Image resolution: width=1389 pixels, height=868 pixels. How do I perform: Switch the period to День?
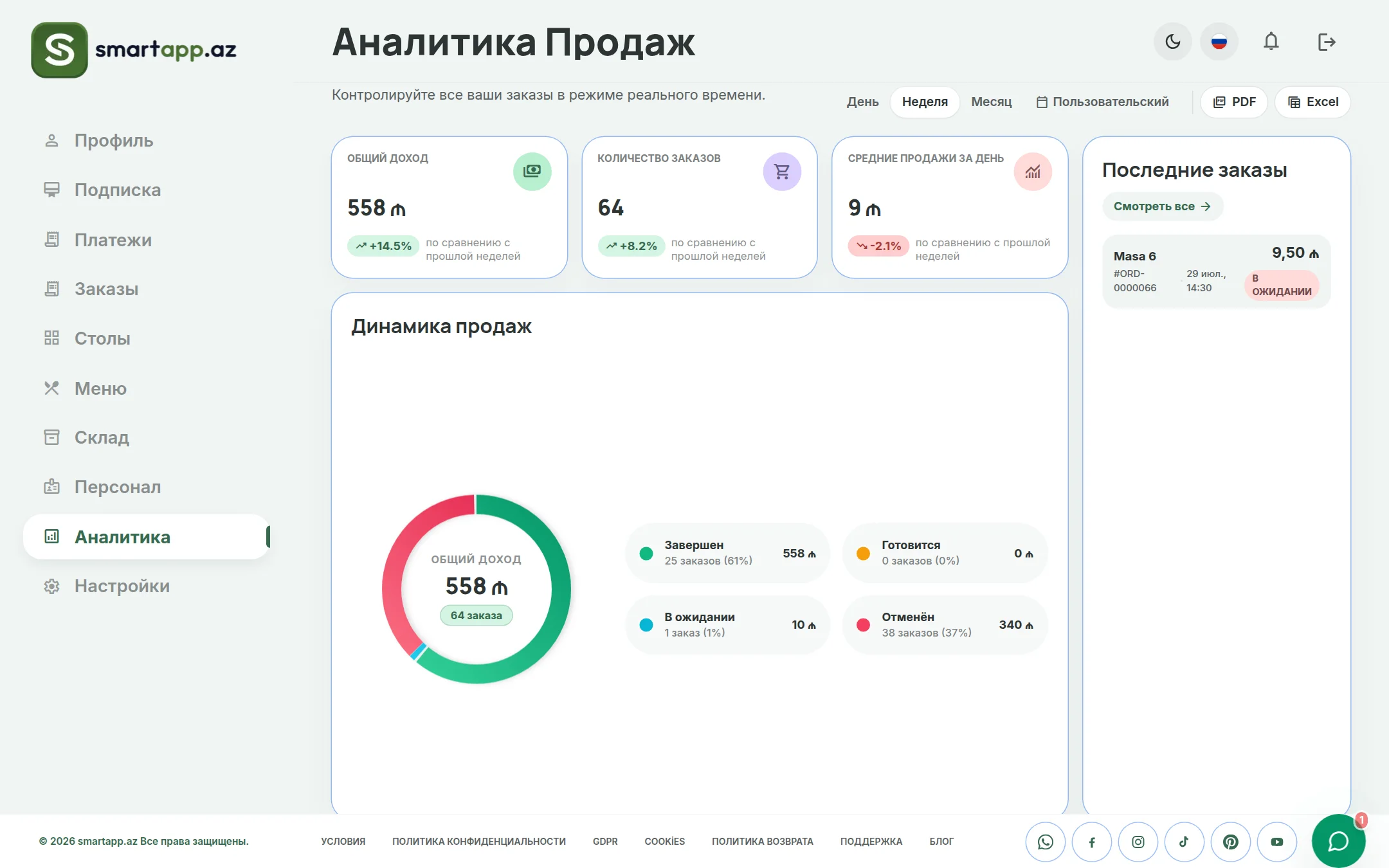pos(862,102)
